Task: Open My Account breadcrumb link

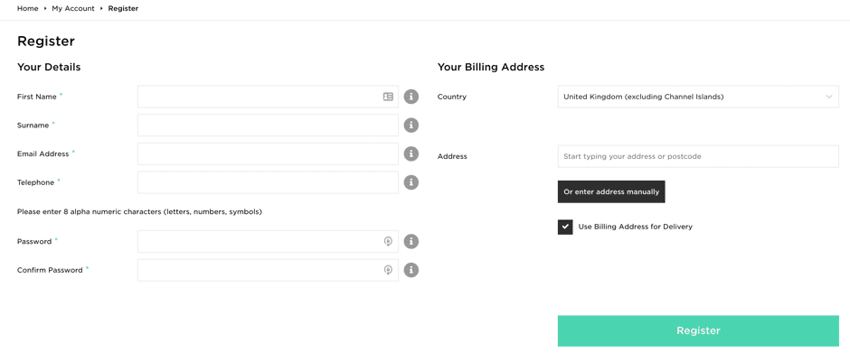Action: (x=73, y=9)
